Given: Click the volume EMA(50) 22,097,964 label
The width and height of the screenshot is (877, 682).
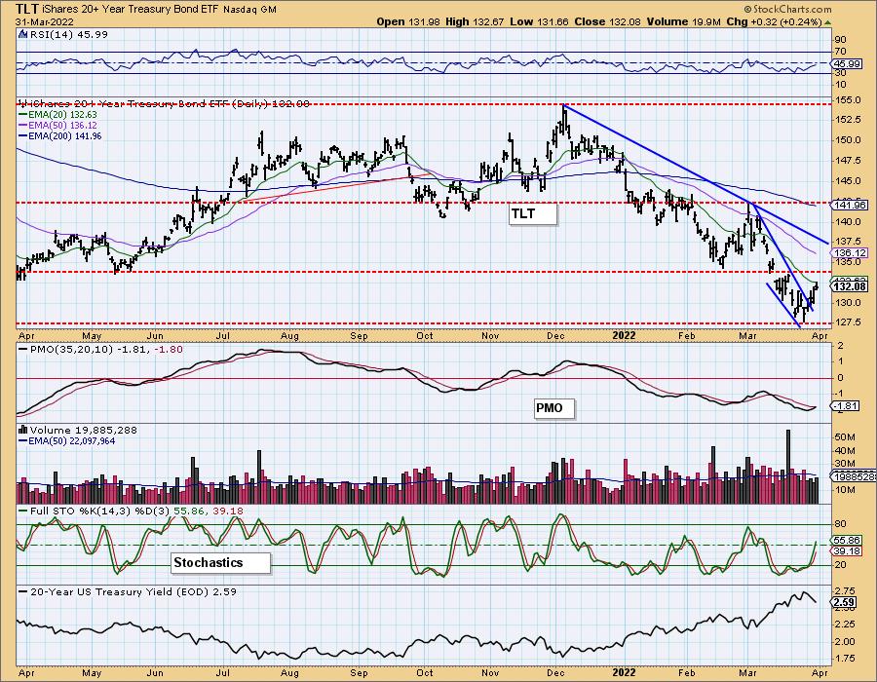Looking at the screenshot, I should pyautogui.click(x=71, y=441).
